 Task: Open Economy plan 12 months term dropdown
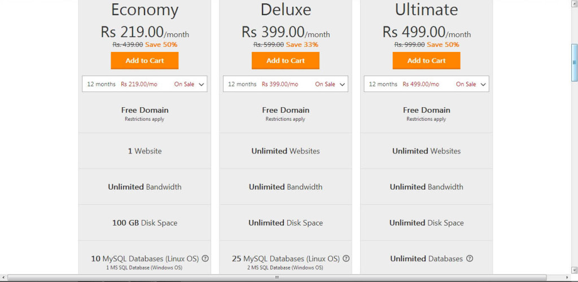144,84
